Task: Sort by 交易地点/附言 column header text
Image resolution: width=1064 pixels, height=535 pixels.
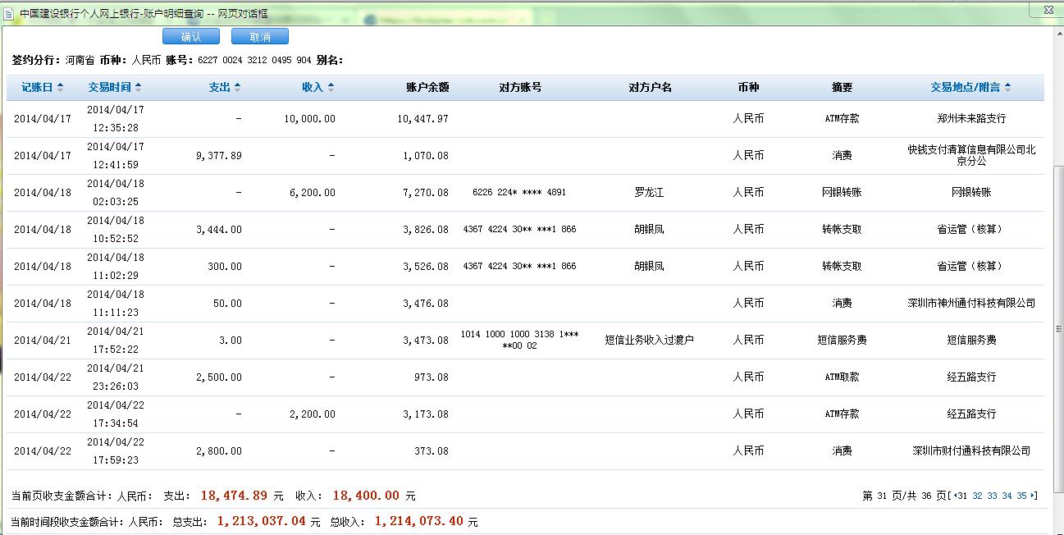Action: pyautogui.click(x=966, y=88)
